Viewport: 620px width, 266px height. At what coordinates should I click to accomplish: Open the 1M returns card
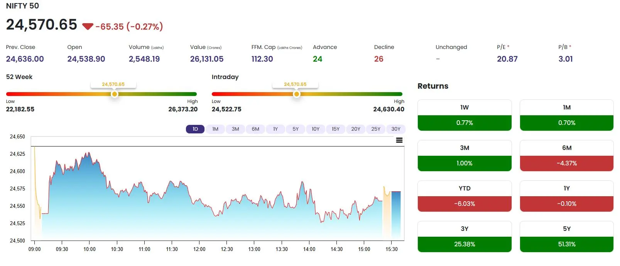point(567,115)
